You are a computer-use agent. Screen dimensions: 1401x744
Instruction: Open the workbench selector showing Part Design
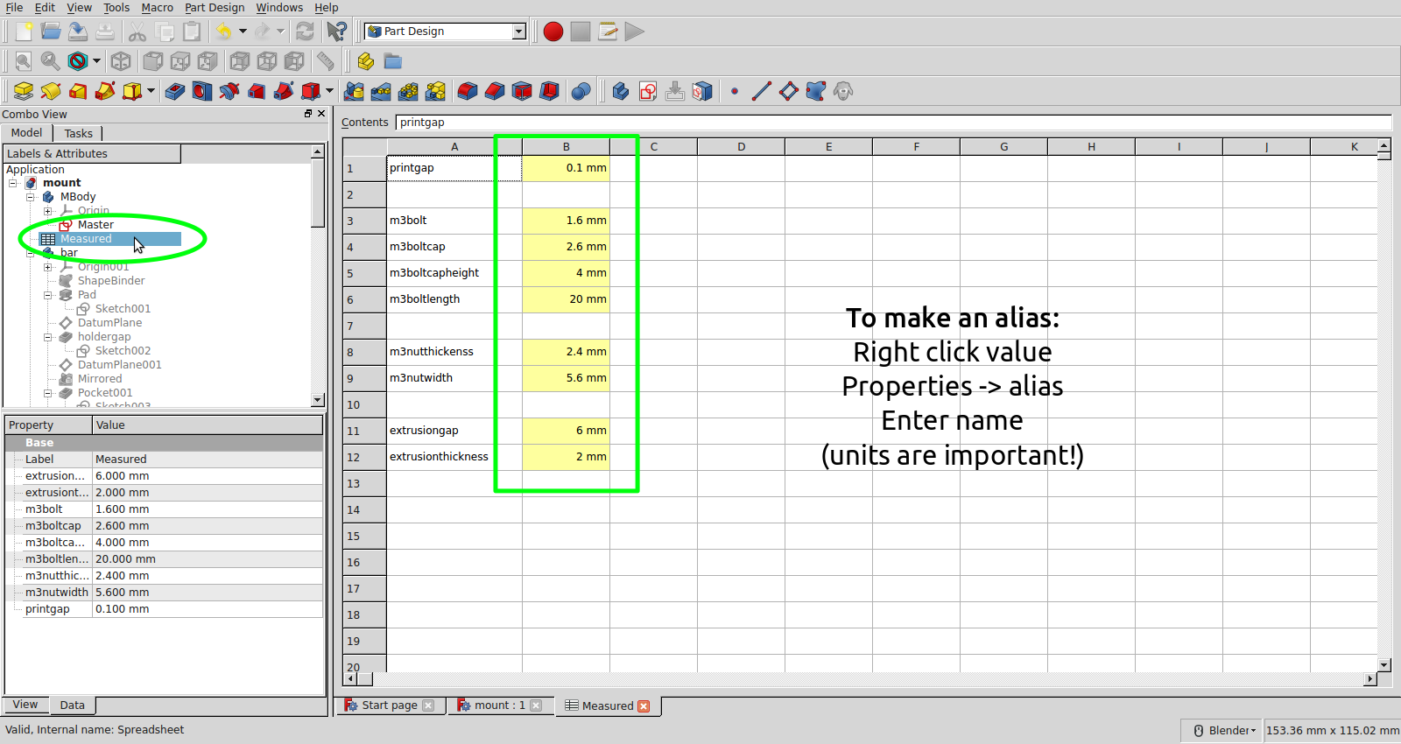tap(446, 32)
